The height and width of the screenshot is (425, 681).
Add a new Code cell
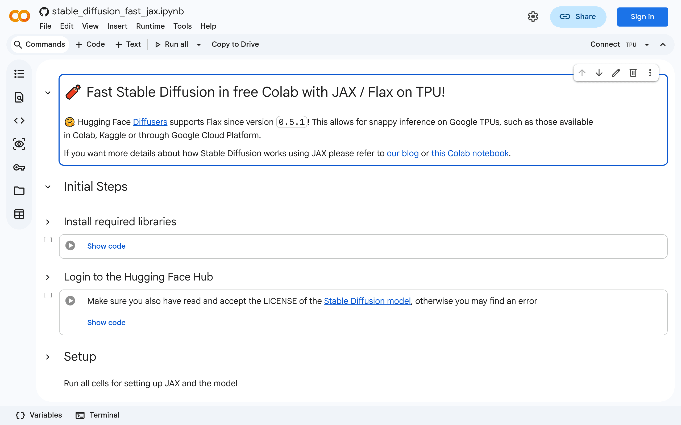coord(90,44)
